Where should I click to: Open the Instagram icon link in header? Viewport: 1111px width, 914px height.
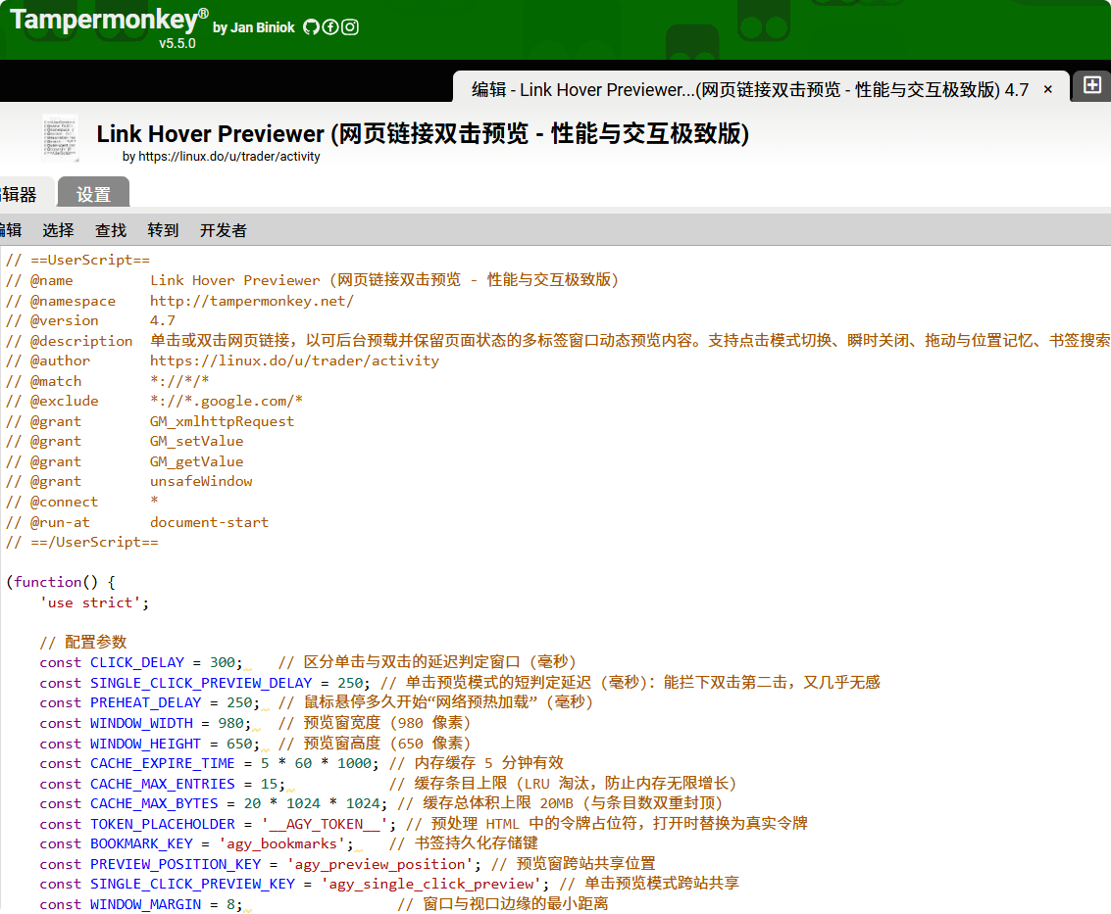click(x=350, y=26)
